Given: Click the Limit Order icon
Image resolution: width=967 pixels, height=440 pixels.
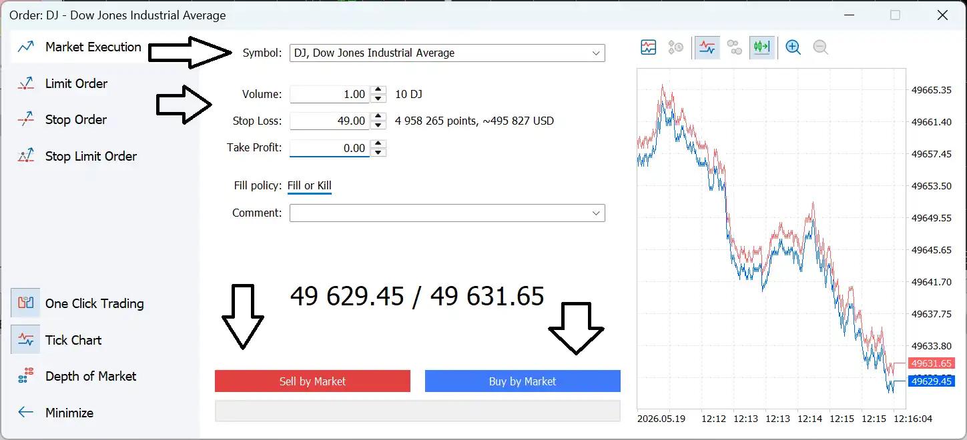Looking at the screenshot, I should [26, 83].
